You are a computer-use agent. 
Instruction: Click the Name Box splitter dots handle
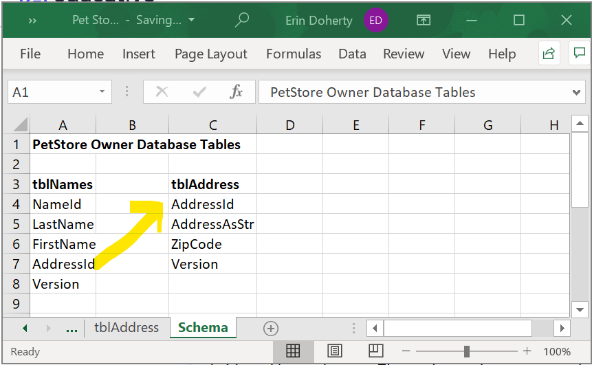pos(127,91)
